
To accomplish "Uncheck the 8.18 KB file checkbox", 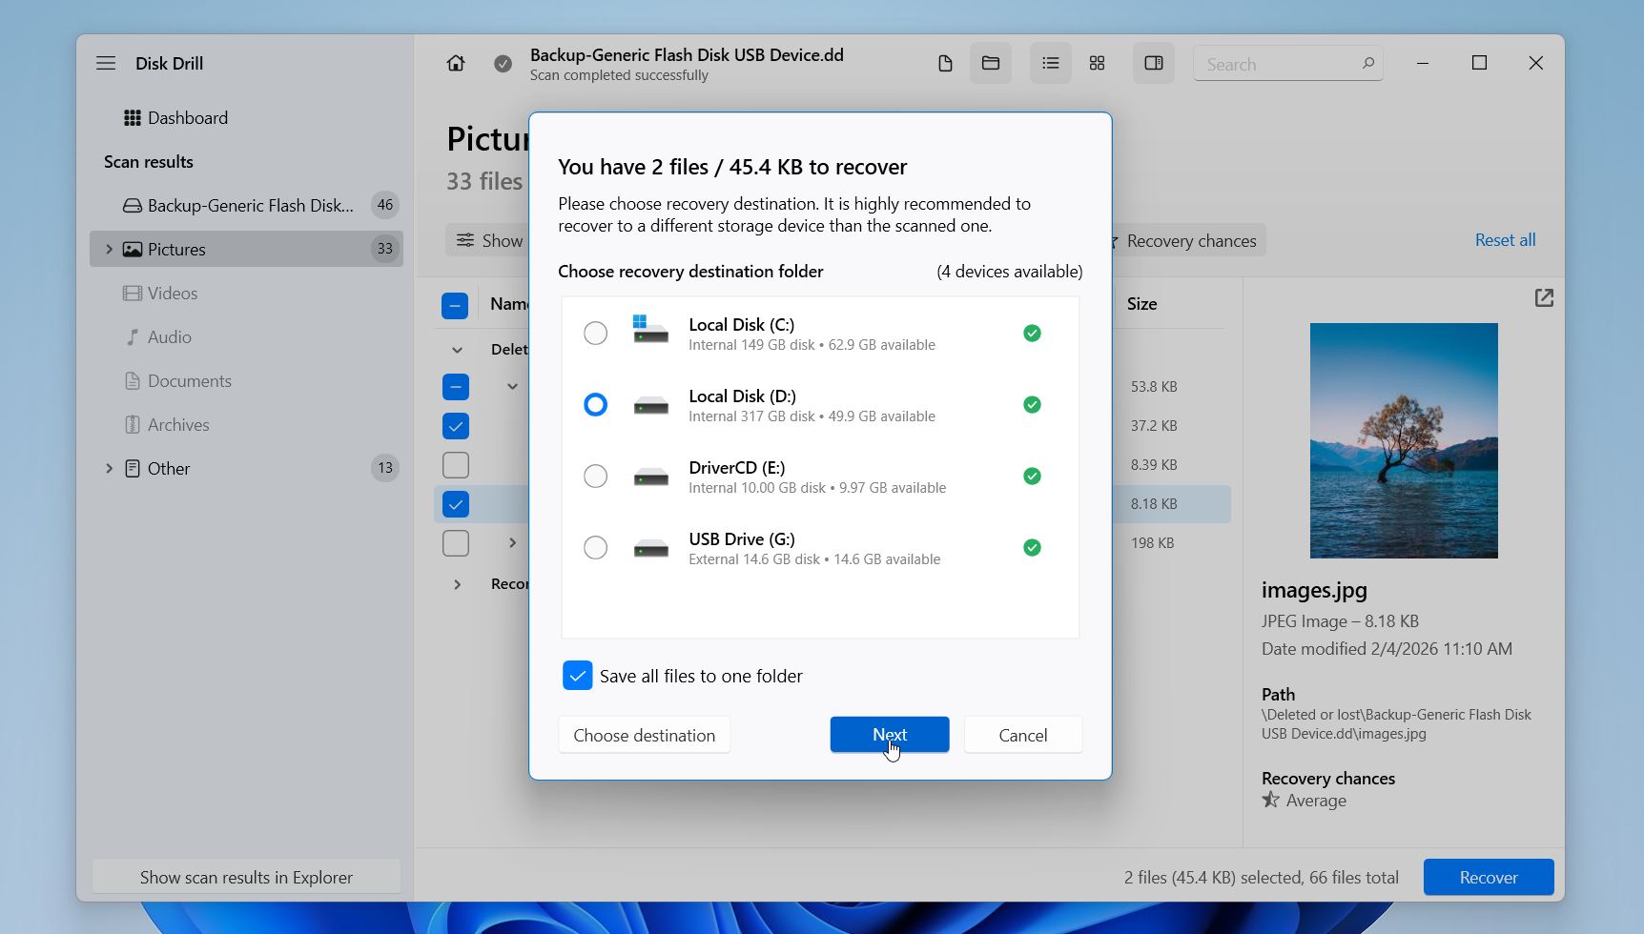I will pos(456,504).
